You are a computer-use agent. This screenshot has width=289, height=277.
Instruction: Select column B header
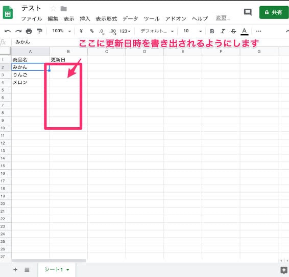pyautogui.click(x=68, y=52)
